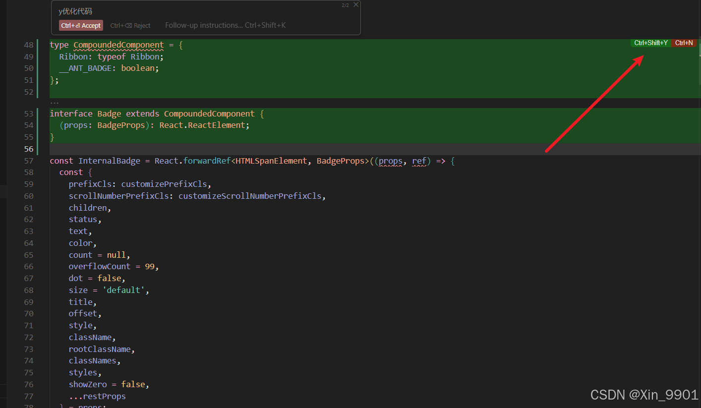The height and width of the screenshot is (408, 701).
Task: Click the 2/2 edit counter
Action: [x=345, y=5]
